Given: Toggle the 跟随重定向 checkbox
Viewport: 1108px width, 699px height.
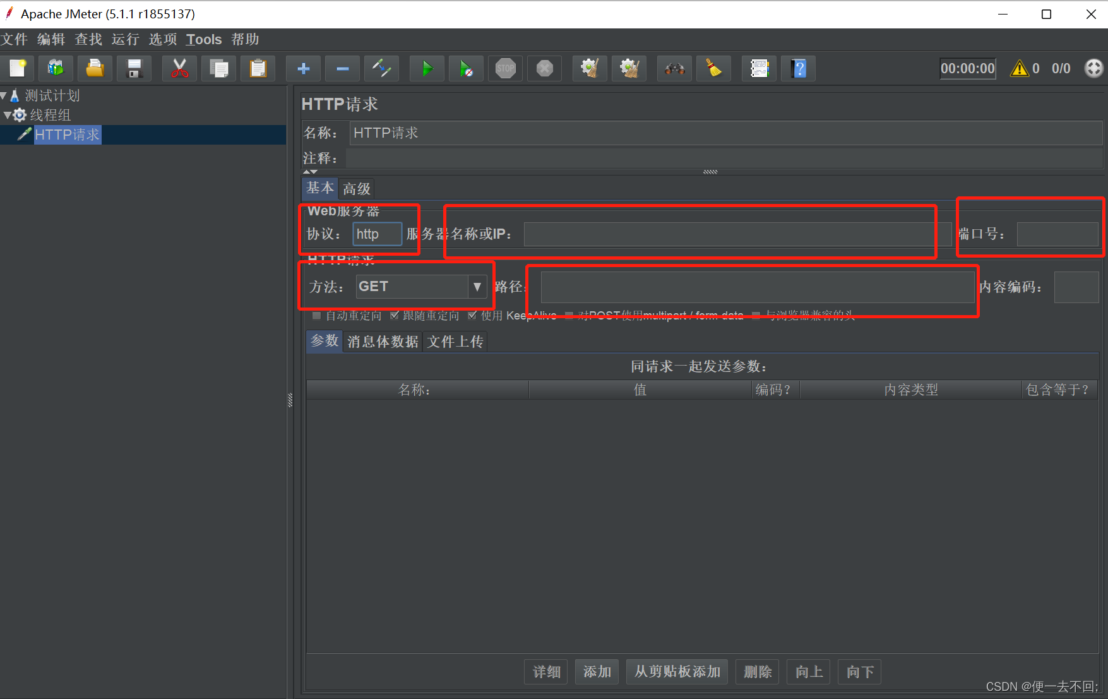Looking at the screenshot, I should [x=395, y=315].
